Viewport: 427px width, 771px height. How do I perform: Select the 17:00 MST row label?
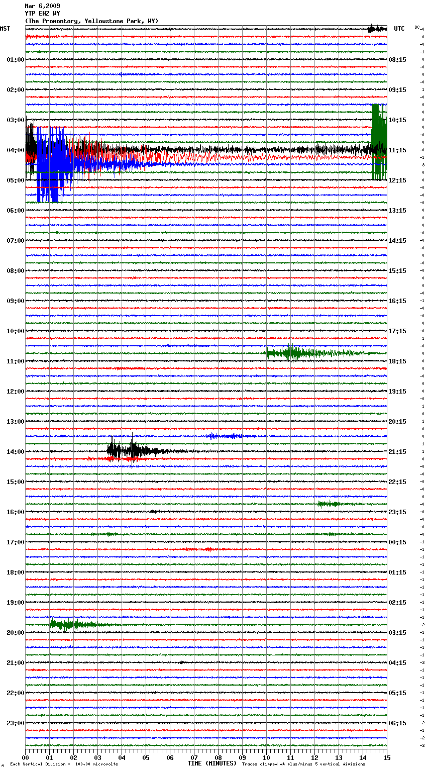(15, 542)
